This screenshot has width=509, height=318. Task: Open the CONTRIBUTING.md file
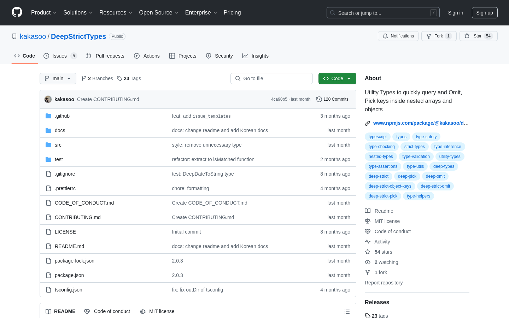pos(78,217)
